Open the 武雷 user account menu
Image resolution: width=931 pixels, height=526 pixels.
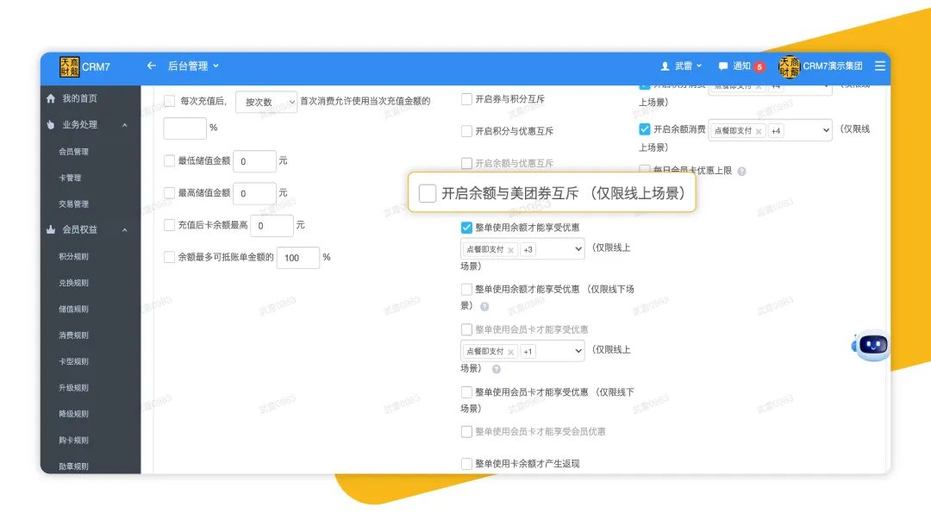click(x=682, y=66)
